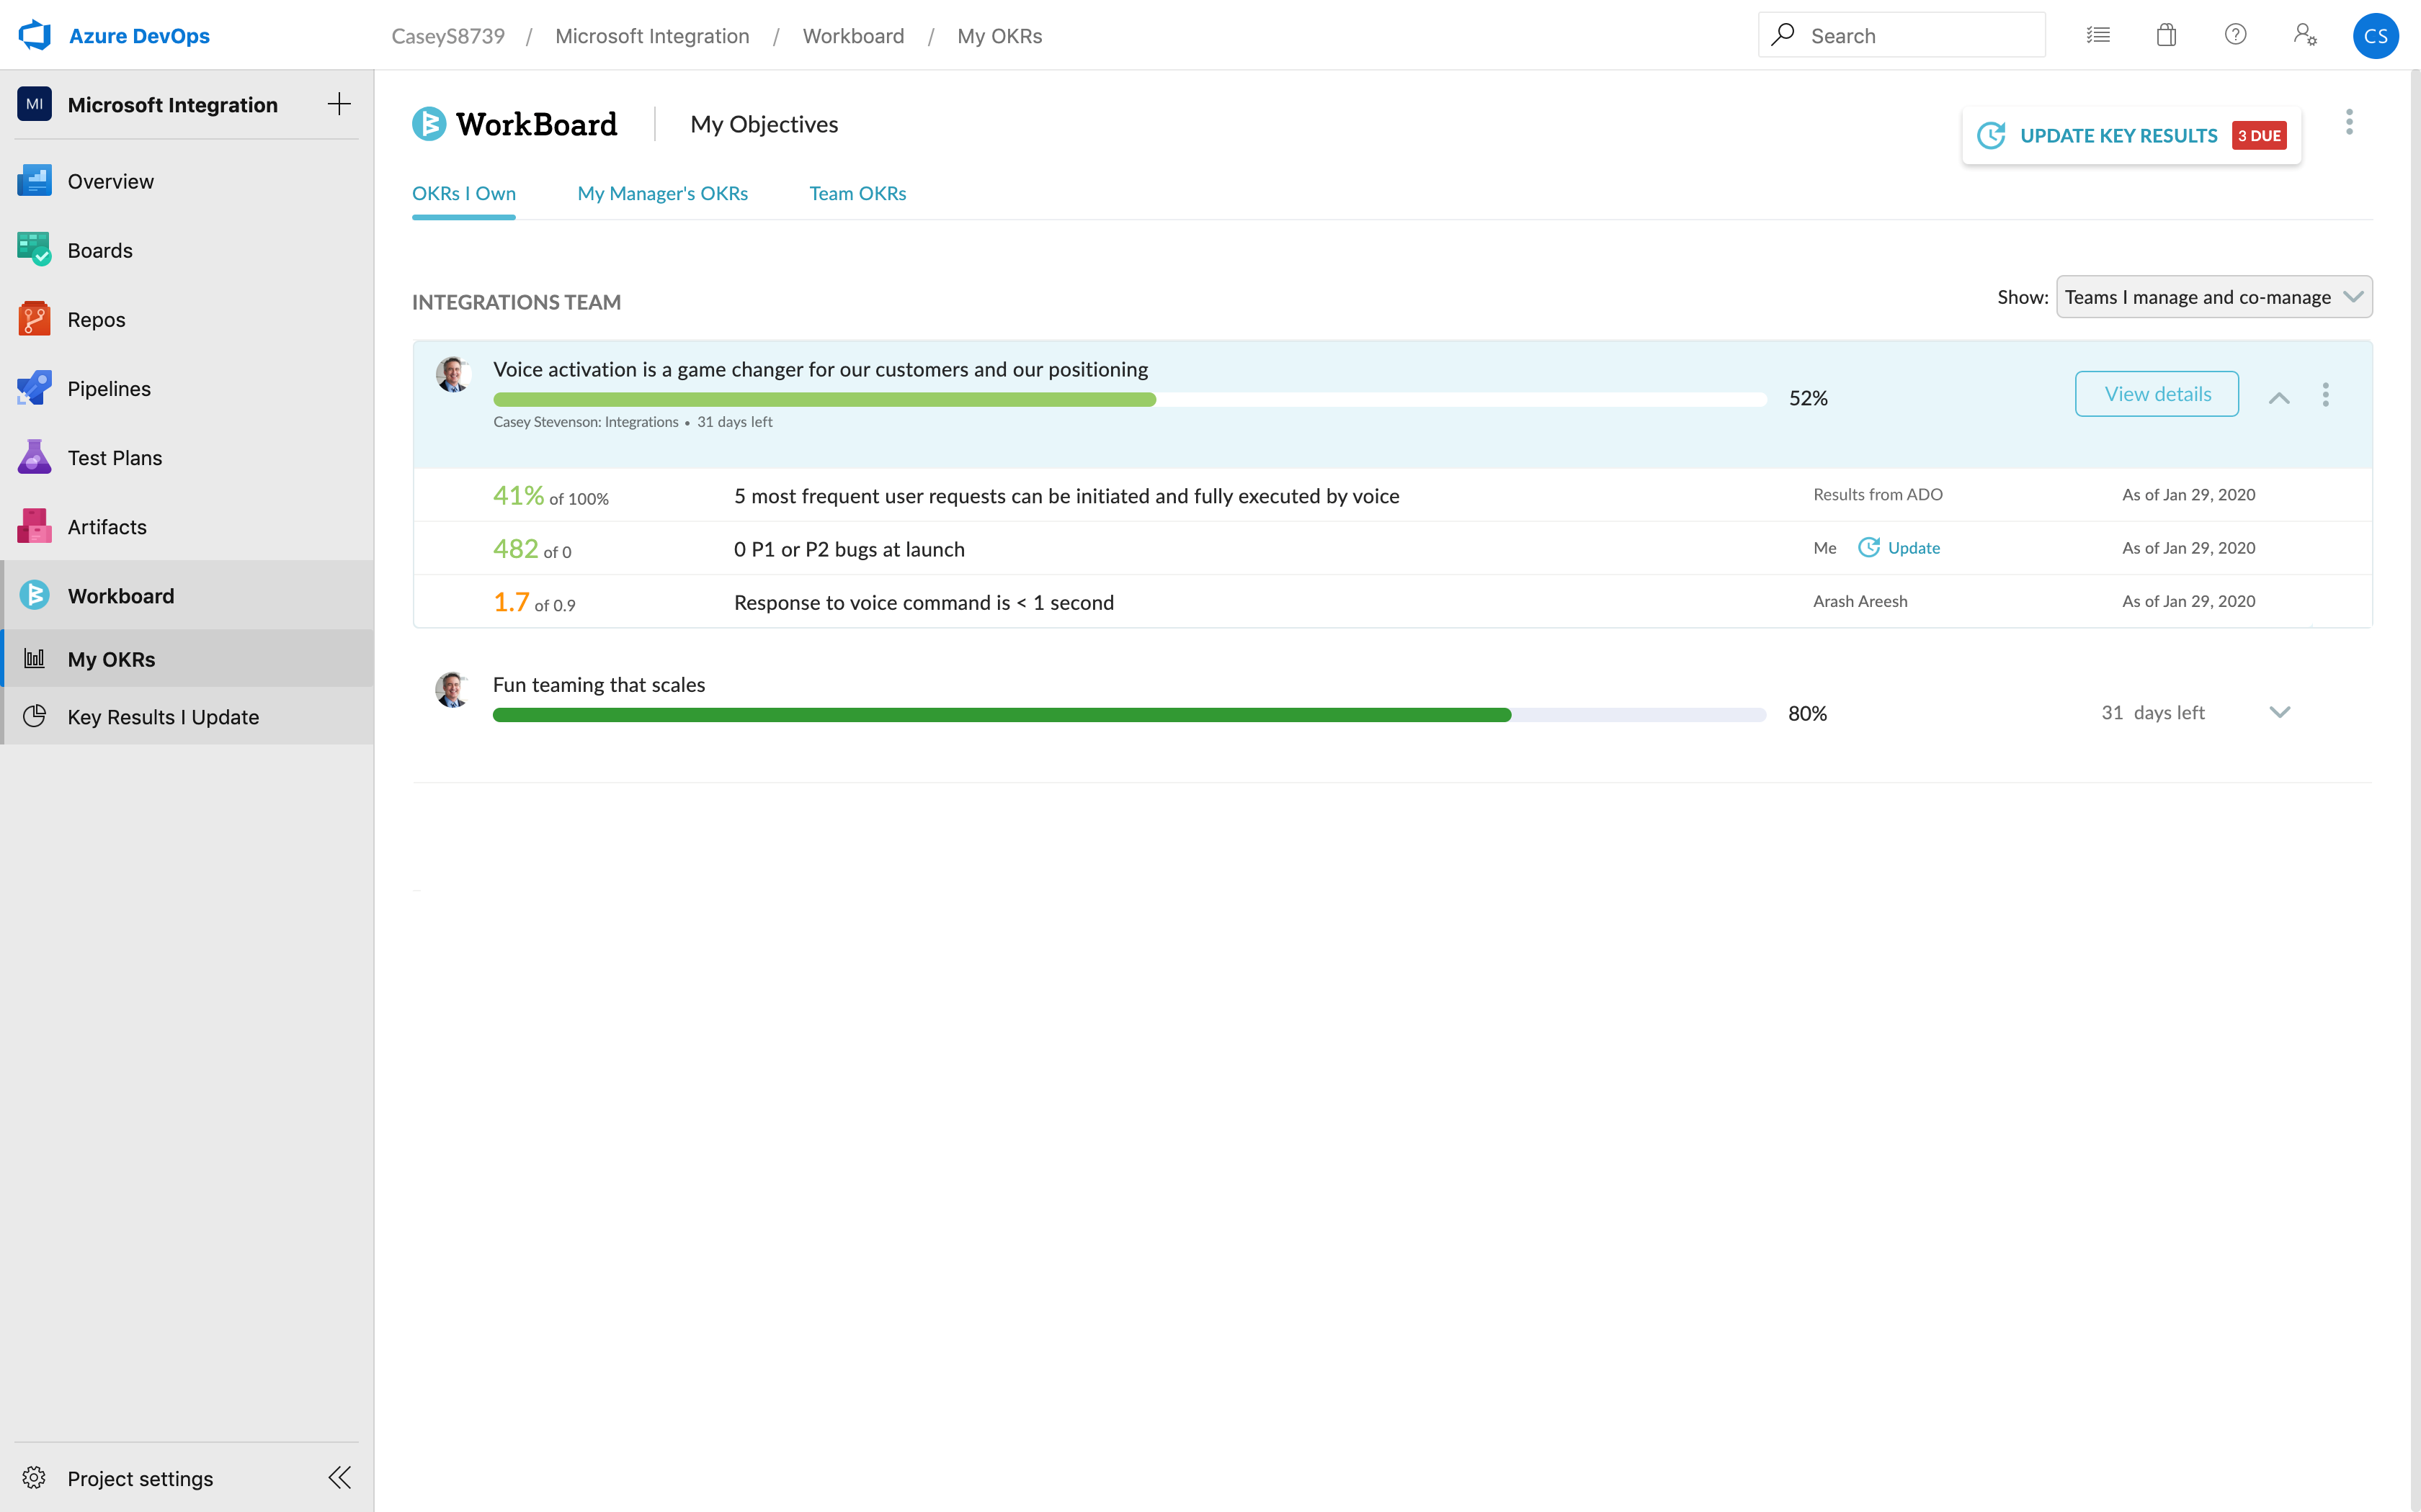
Task: Open the work items list icon
Action: click(x=2099, y=35)
